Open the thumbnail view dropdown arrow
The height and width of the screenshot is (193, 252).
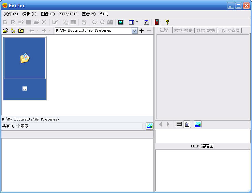[137, 22]
